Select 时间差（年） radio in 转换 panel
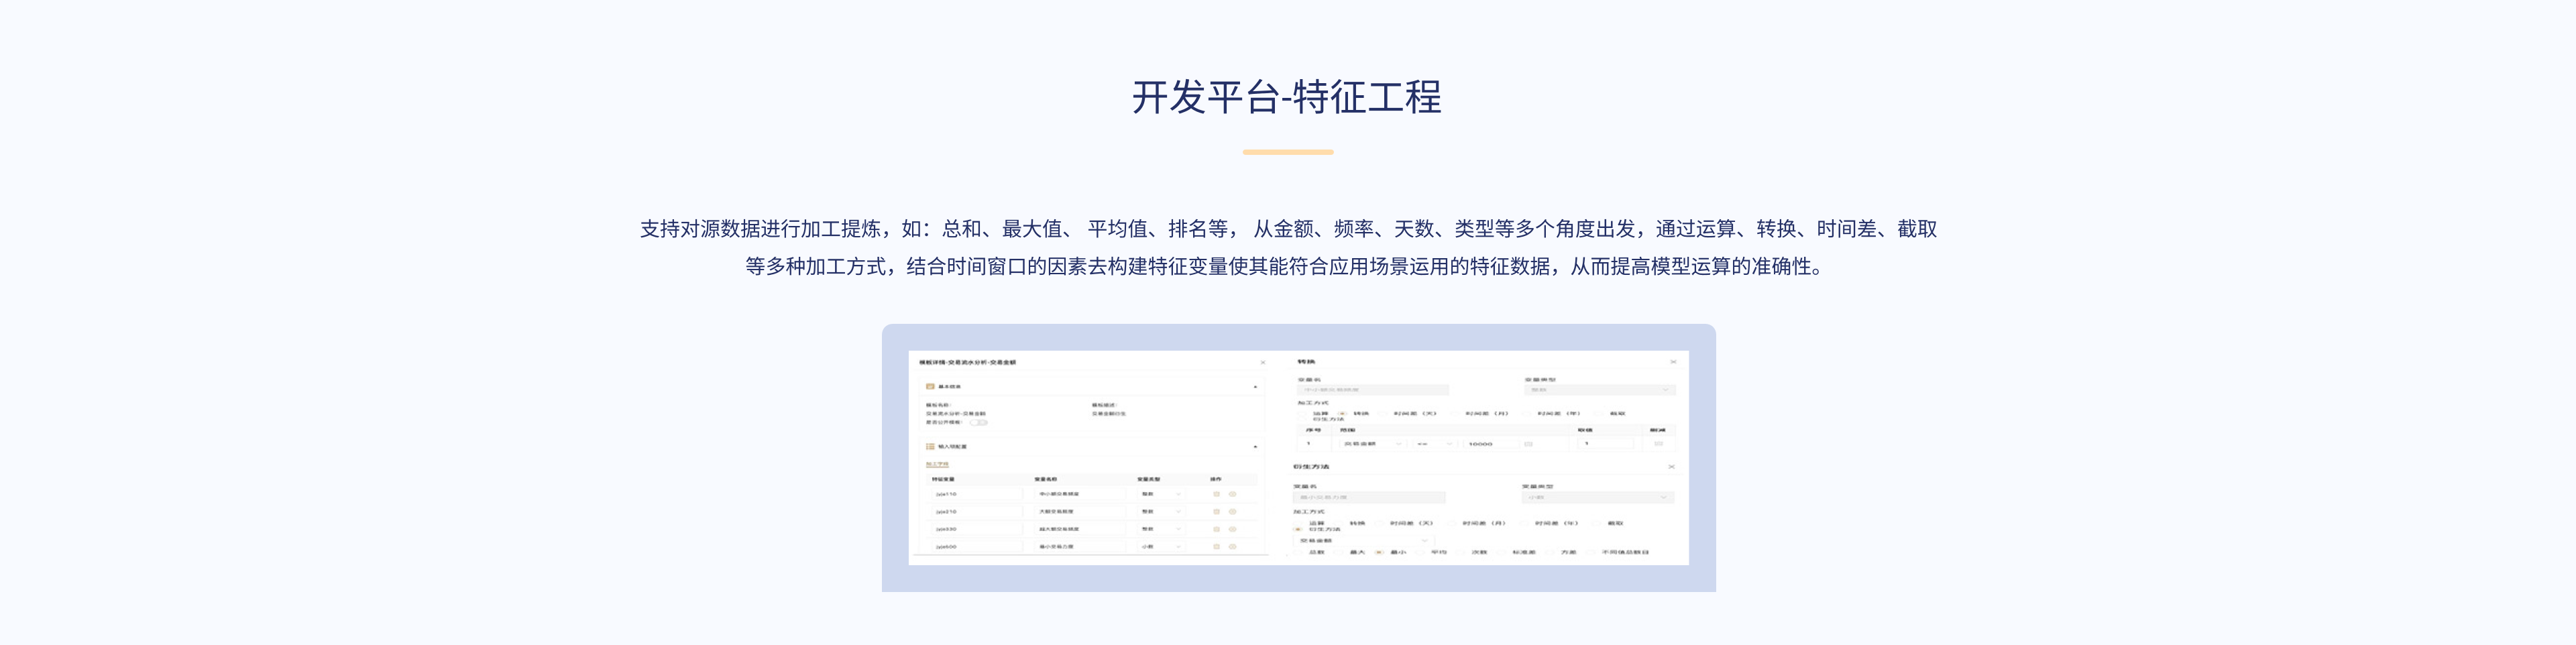Image resolution: width=2576 pixels, height=645 pixels. click(1527, 413)
